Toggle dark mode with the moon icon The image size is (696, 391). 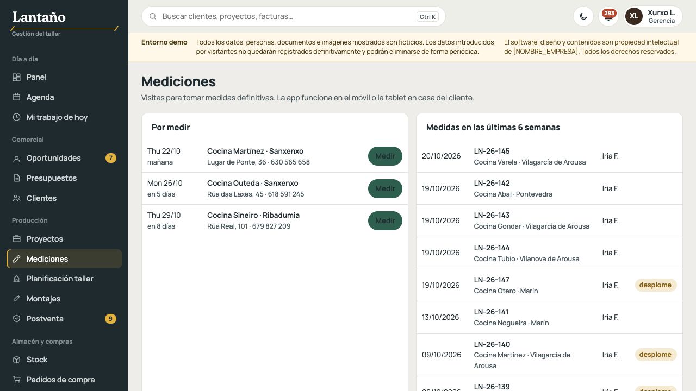pos(583,16)
